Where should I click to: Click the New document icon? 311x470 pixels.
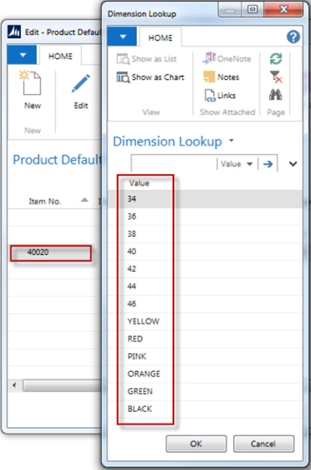coord(30,82)
